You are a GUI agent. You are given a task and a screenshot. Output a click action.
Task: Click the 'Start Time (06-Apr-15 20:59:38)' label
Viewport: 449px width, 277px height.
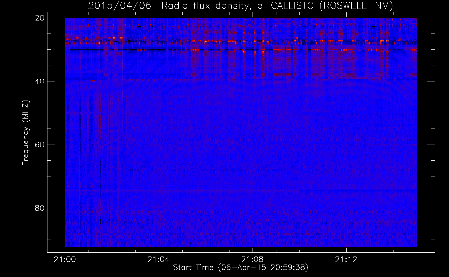point(241,268)
